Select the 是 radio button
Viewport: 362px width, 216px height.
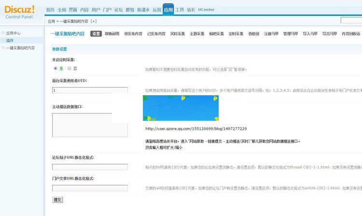(x=56, y=69)
